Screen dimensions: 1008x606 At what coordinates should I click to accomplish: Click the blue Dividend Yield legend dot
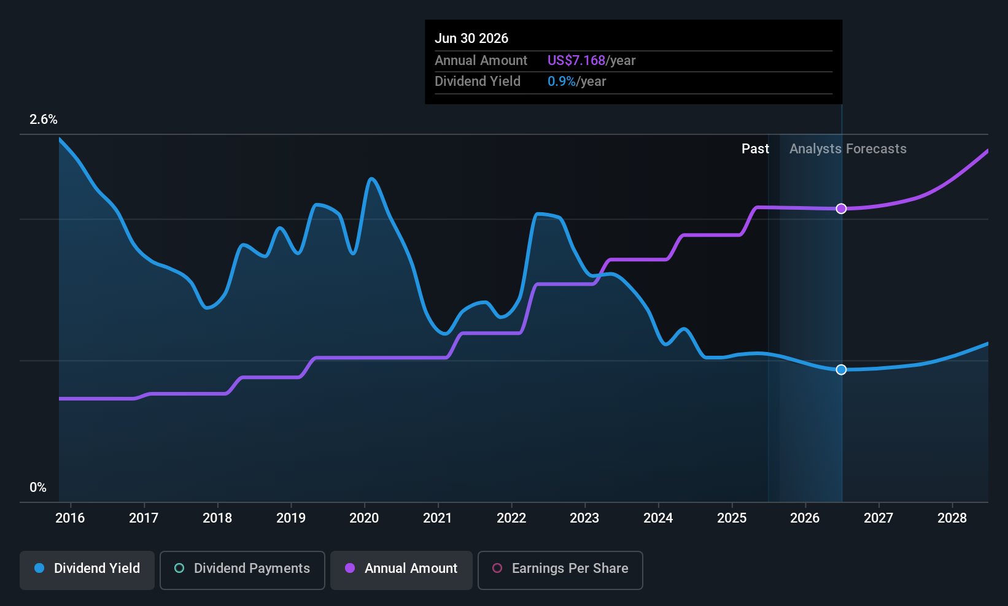(x=39, y=568)
